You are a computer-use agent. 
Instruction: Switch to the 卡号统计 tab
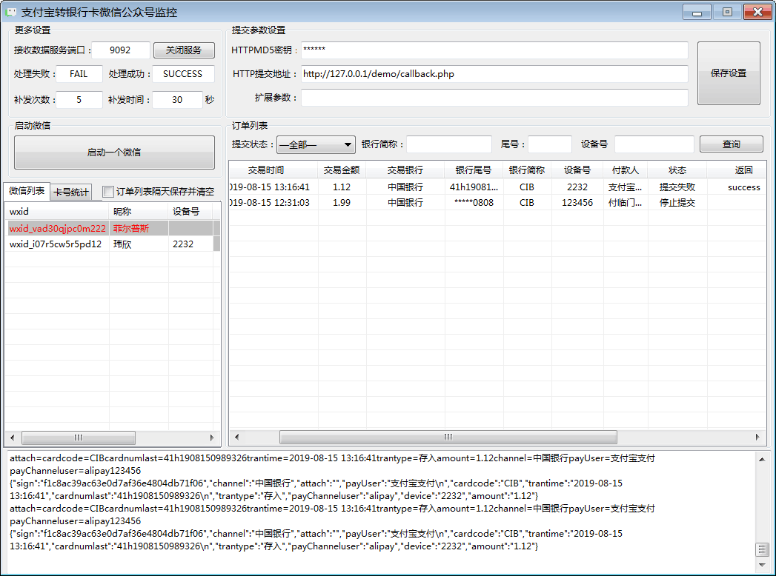point(71,192)
